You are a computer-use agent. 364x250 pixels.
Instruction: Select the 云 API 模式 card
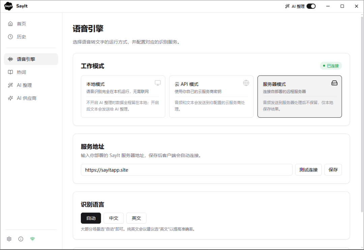click(211, 96)
